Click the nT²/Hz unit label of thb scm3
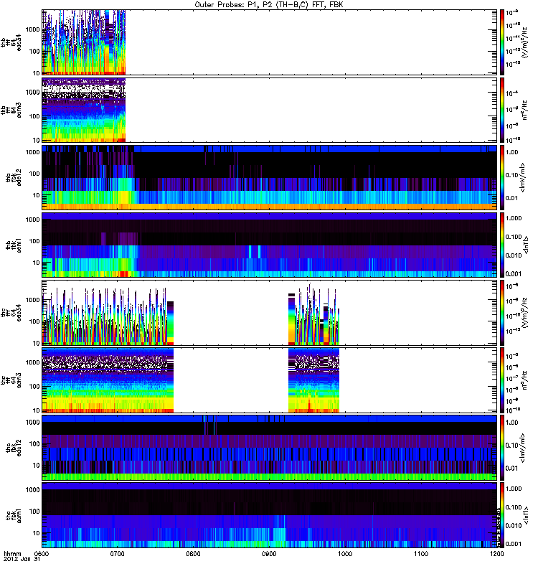 tap(524, 110)
